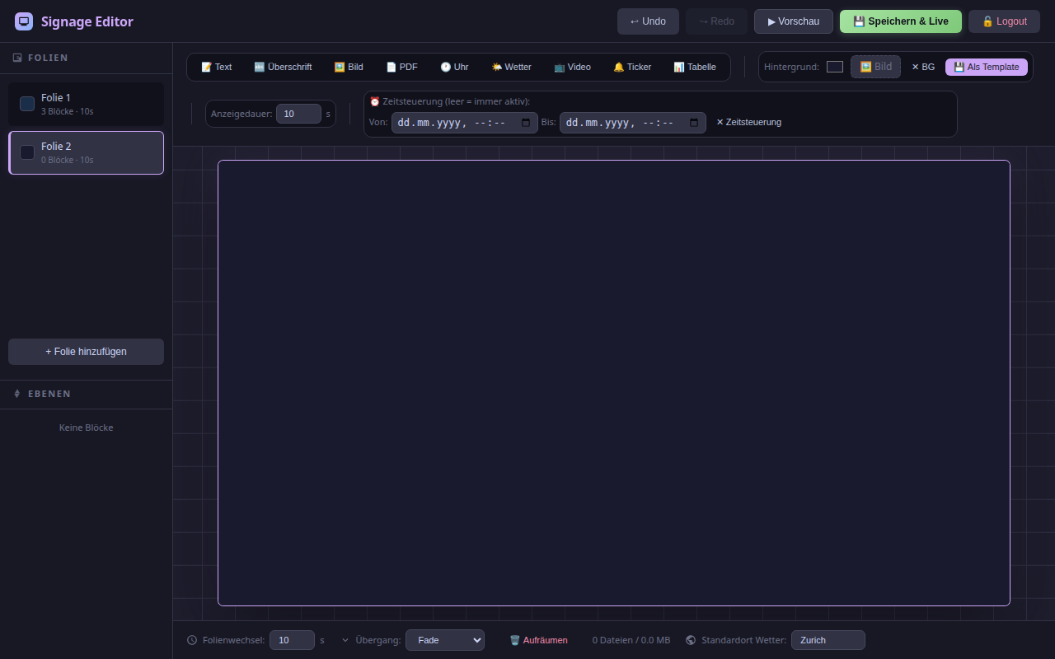Select Folie 2 in slide list

click(x=86, y=152)
